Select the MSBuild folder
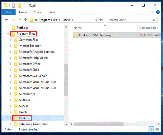Screen dimensions: 163x135 pos(24,100)
